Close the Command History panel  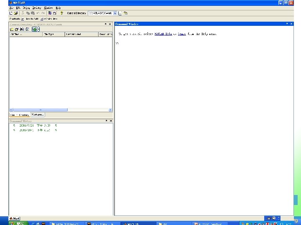(111, 121)
